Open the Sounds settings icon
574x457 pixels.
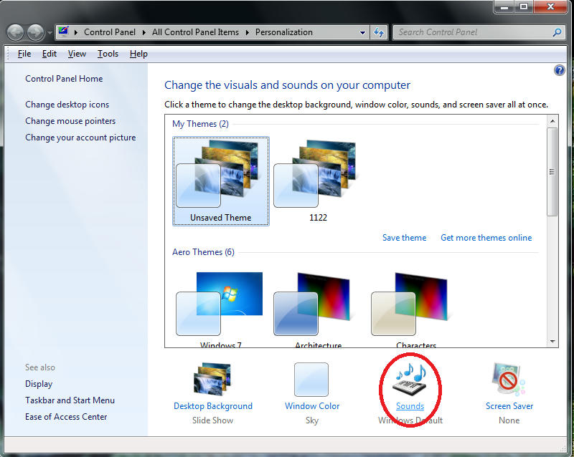pos(410,380)
